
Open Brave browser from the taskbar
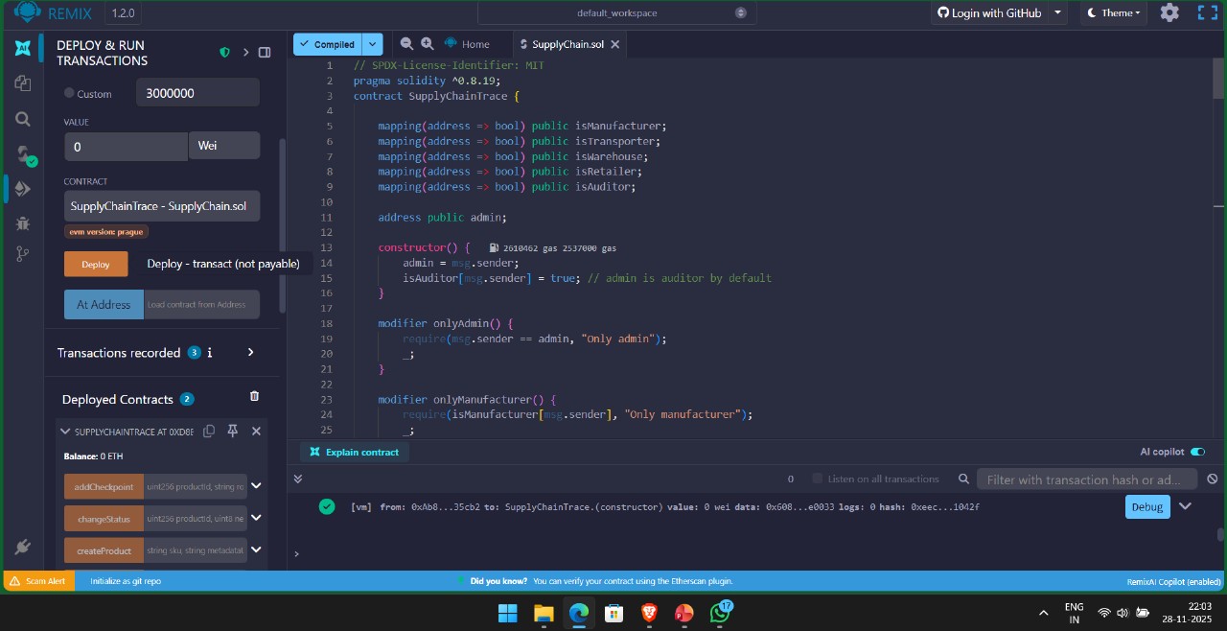coord(649,613)
